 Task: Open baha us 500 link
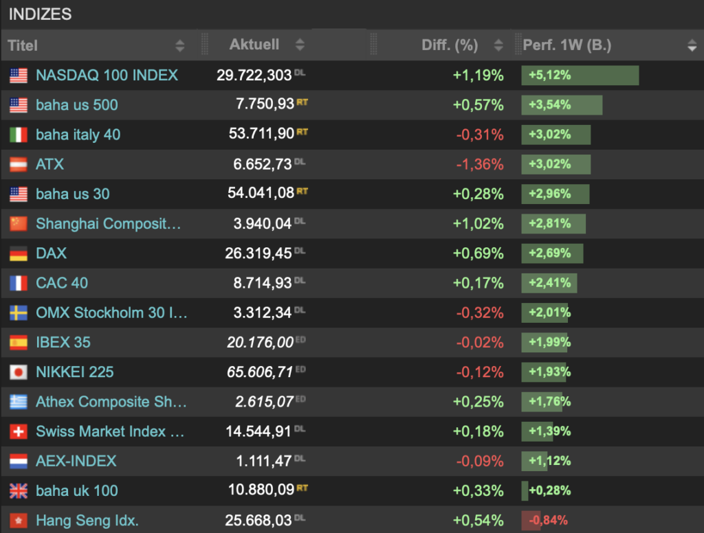tap(77, 105)
